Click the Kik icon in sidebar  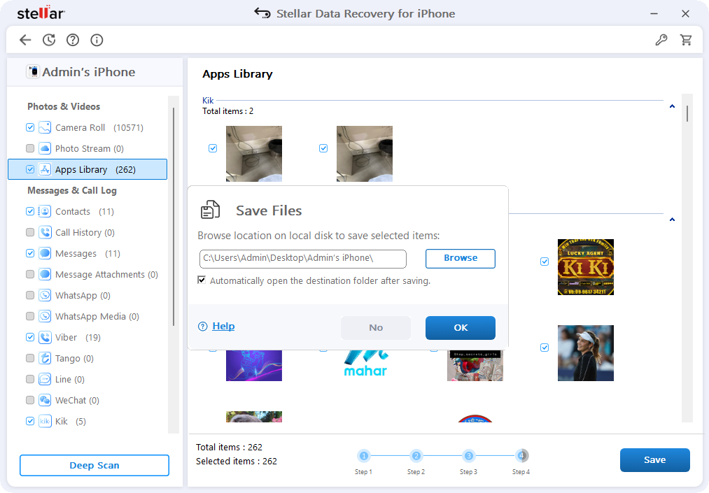coord(45,421)
